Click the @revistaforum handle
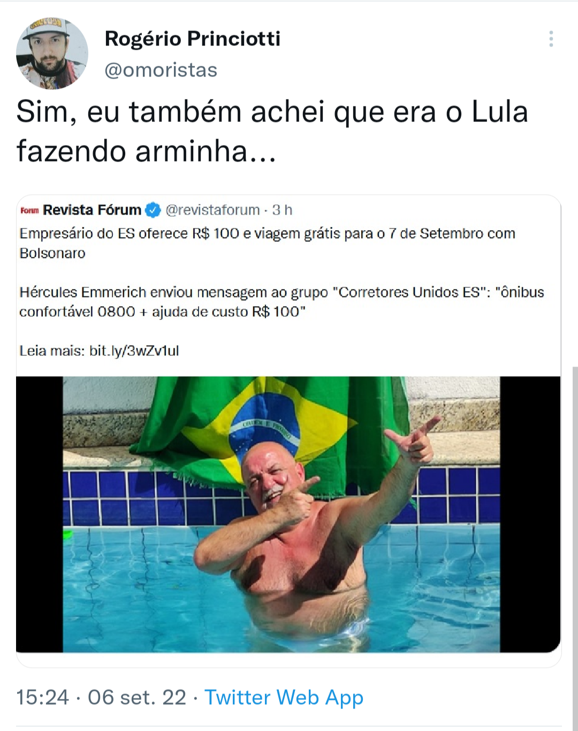This screenshot has height=731, width=578. click(x=212, y=210)
